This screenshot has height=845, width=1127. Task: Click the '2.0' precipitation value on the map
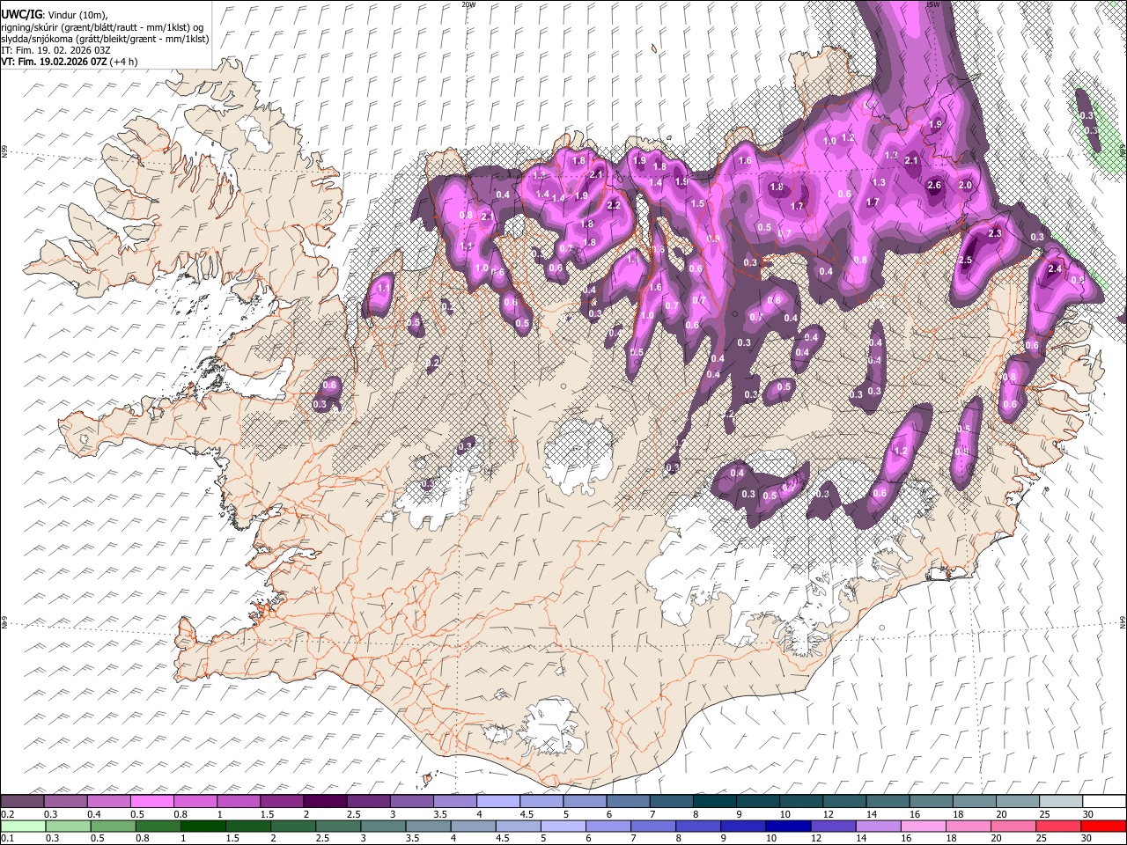[965, 186]
